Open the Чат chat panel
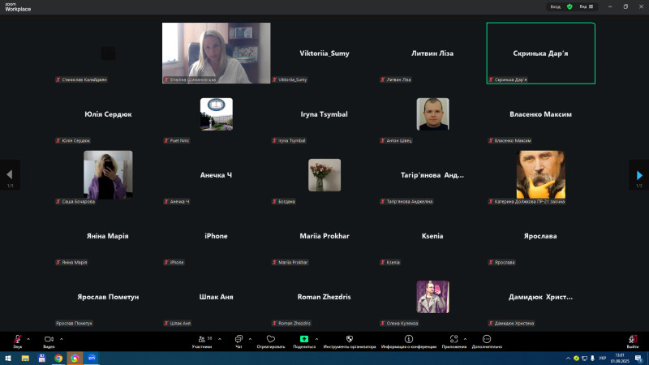This screenshot has height=365, width=649. (239, 339)
